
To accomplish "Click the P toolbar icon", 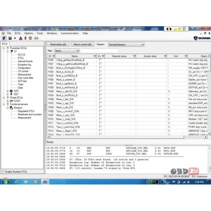I will (15, 38).
